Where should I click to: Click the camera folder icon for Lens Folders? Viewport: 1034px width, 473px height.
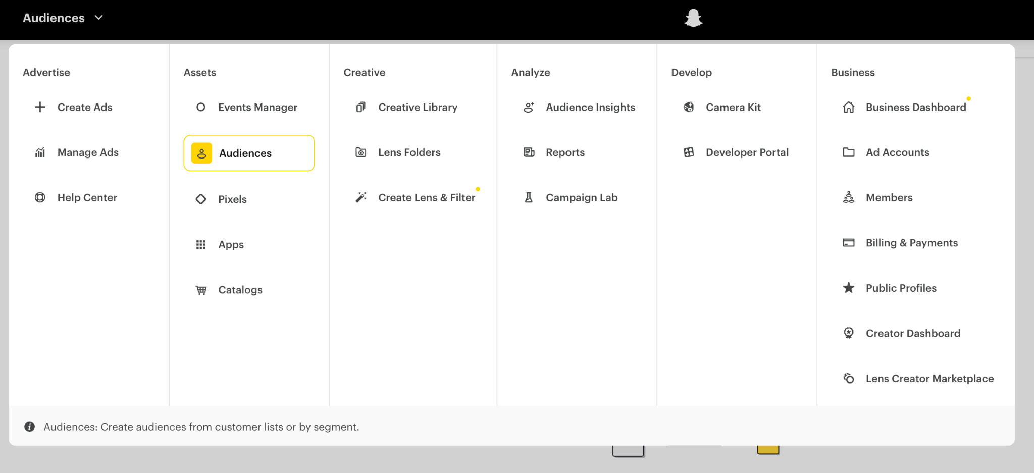point(361,152)
